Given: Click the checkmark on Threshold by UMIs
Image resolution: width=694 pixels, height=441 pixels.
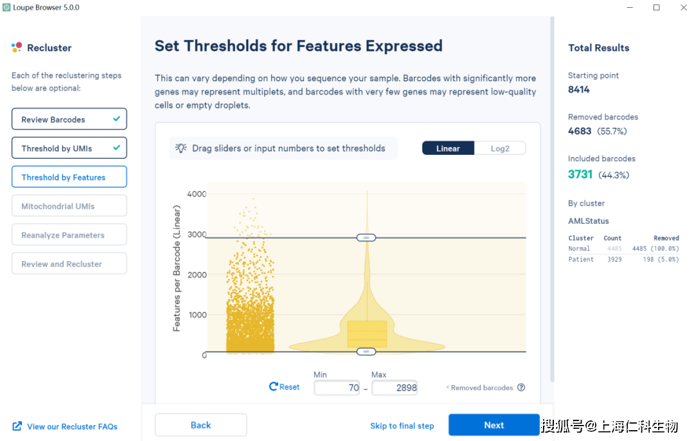Looking at the screenshot, I should (x=116, y=147).
